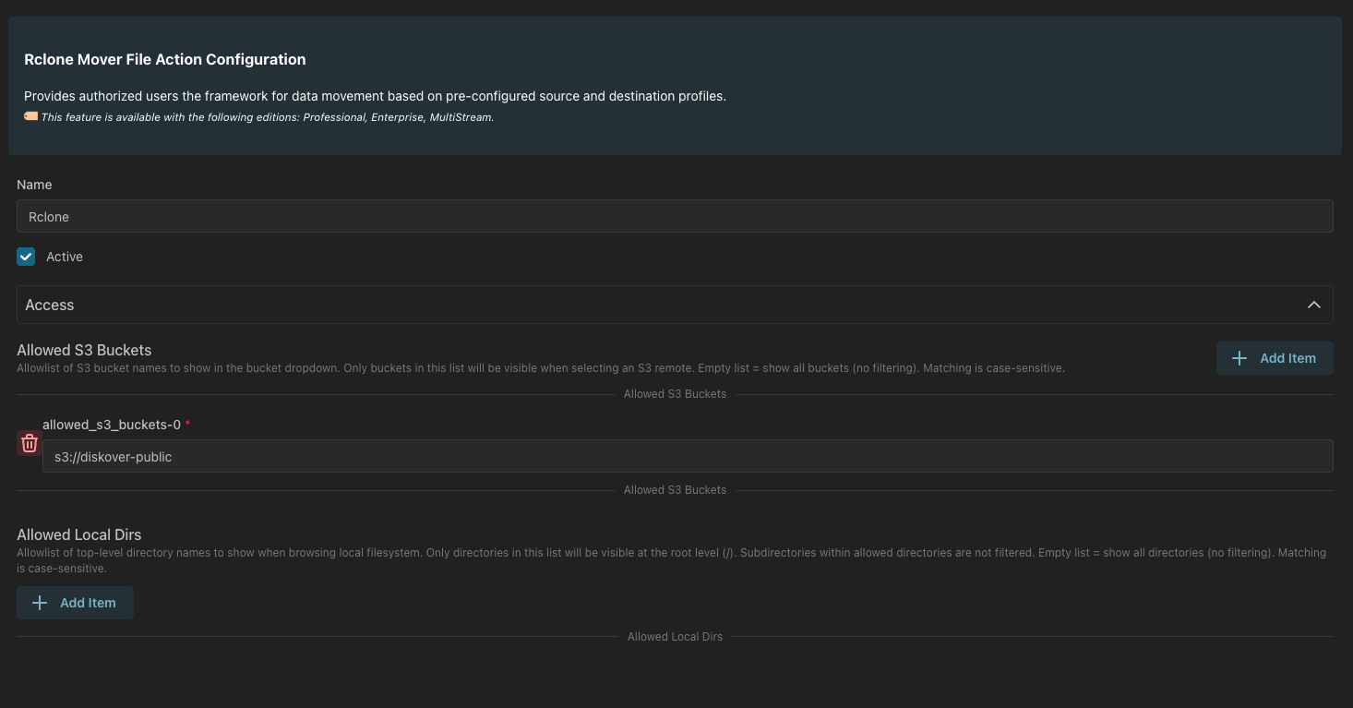
Task: Add an item to Allowed Local Dirs
Action: [x=75, y=603]
